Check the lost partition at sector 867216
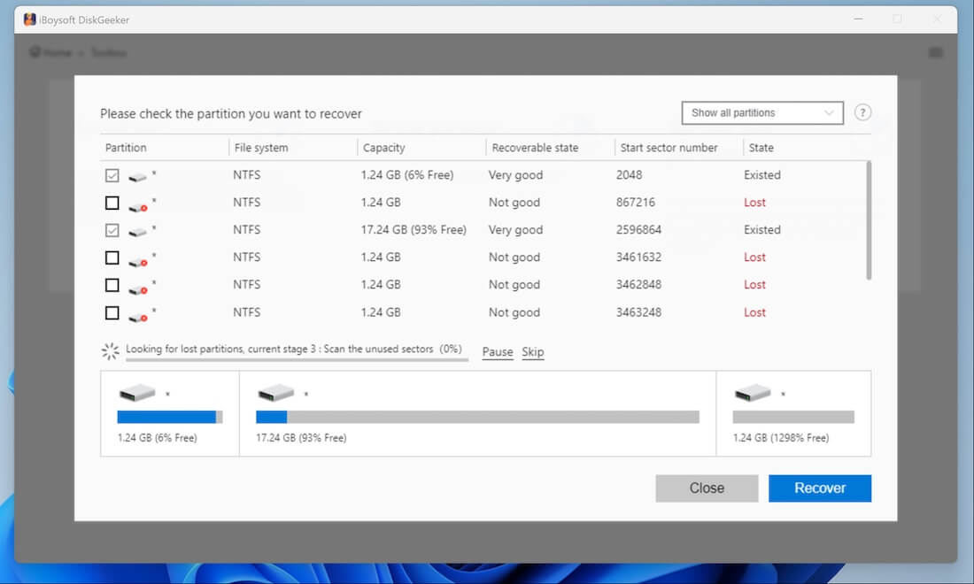This screenshot has width=974, height=584. (112, 202)
